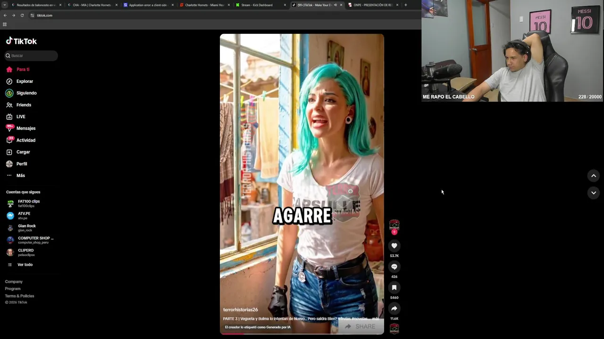Open the rotating sound disc icon
This screenshot has height=339, width=604.
point(394,329)
